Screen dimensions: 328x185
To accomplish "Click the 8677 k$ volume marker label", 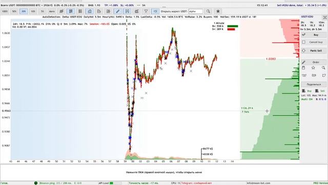I will coord(208,149).
